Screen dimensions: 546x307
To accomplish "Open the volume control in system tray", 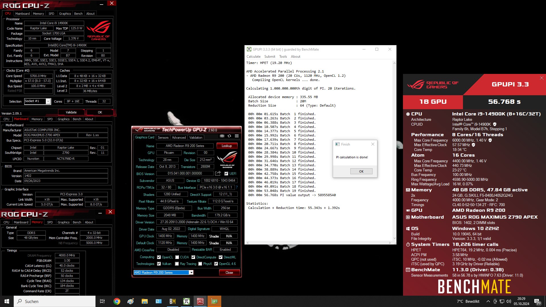I will click(509, 301).
